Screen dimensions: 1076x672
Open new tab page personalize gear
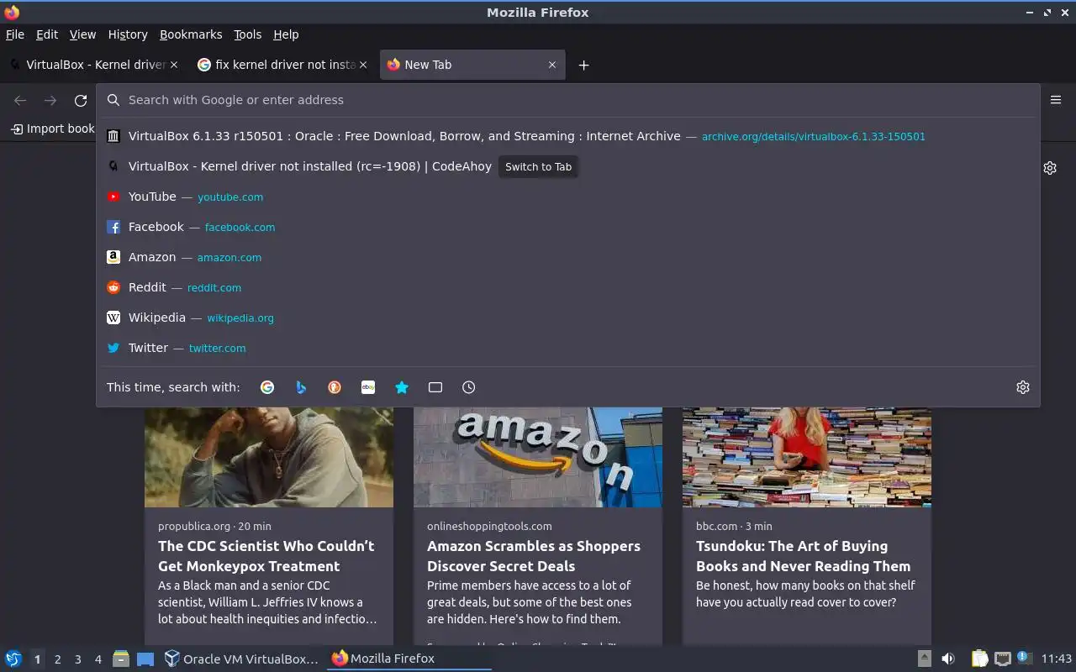(x=1050, y=168)
